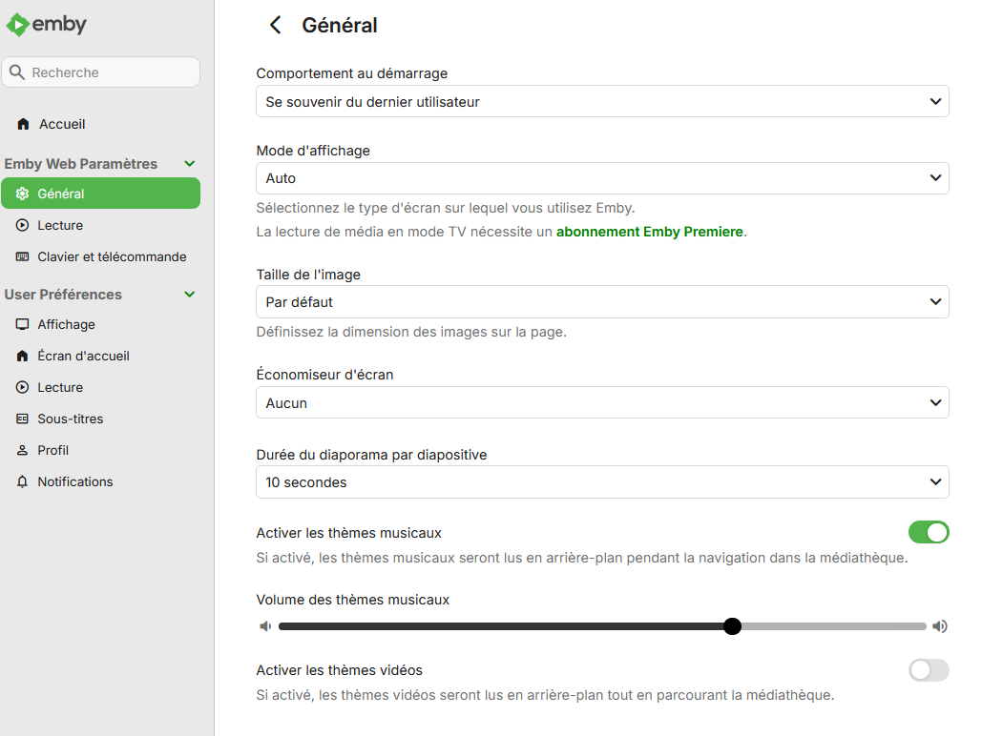Click the gear icon in the Général item
The height and width of the screenshot is (736, 982).
pyautogui.click(x=23, y=194)
